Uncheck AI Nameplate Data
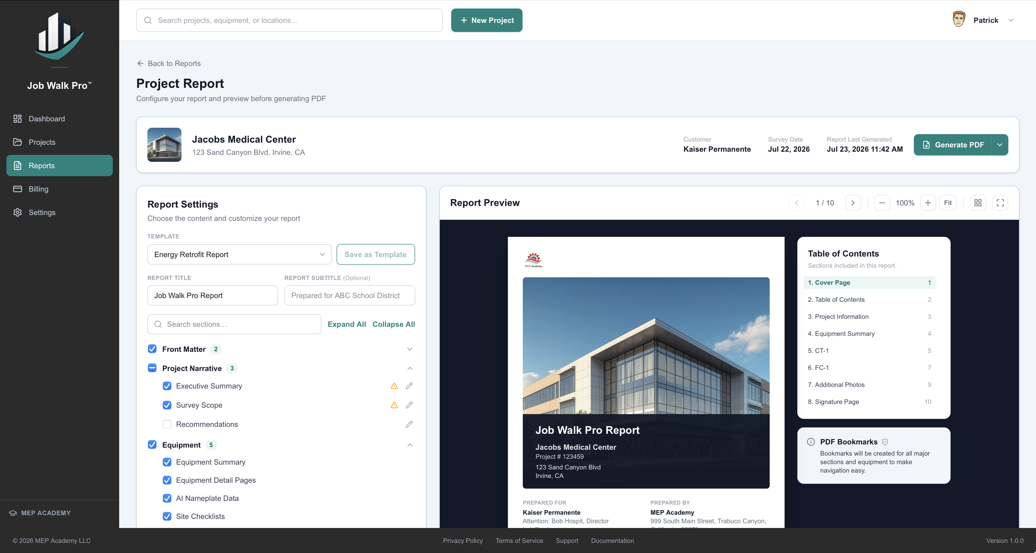This screenshot has height=553, width=1036. pyautogui.click(x=167, y=498)
